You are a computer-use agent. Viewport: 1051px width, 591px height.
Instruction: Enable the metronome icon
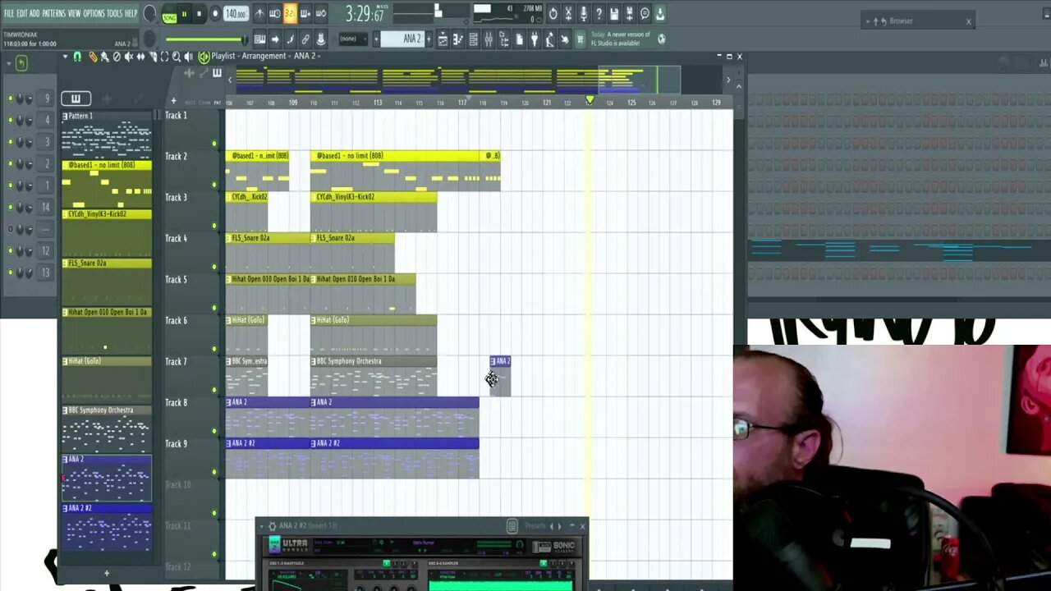tap(259, 13)
